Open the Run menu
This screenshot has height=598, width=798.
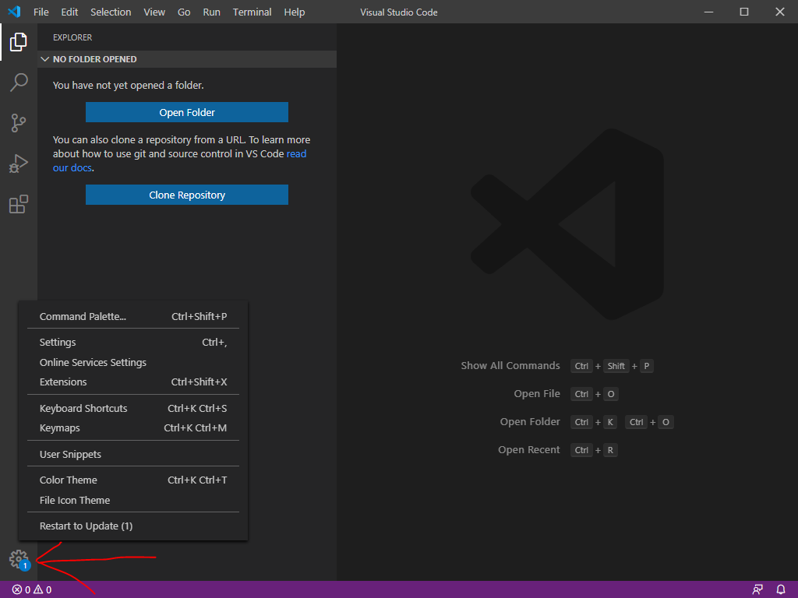click(212, 12)
